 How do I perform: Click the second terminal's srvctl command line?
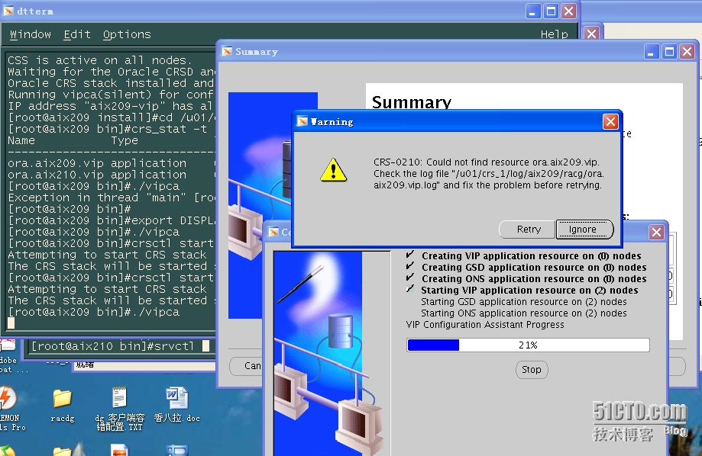point(119,346)
